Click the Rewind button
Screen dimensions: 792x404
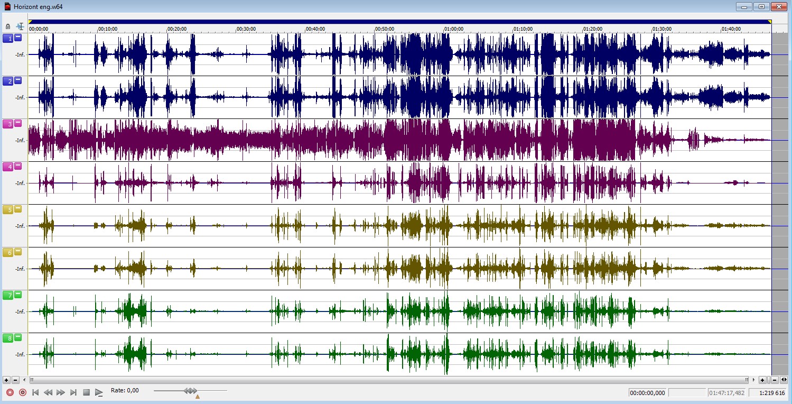[x=48, y=392]
